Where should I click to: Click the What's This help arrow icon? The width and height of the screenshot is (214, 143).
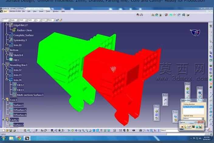[36, 130]
